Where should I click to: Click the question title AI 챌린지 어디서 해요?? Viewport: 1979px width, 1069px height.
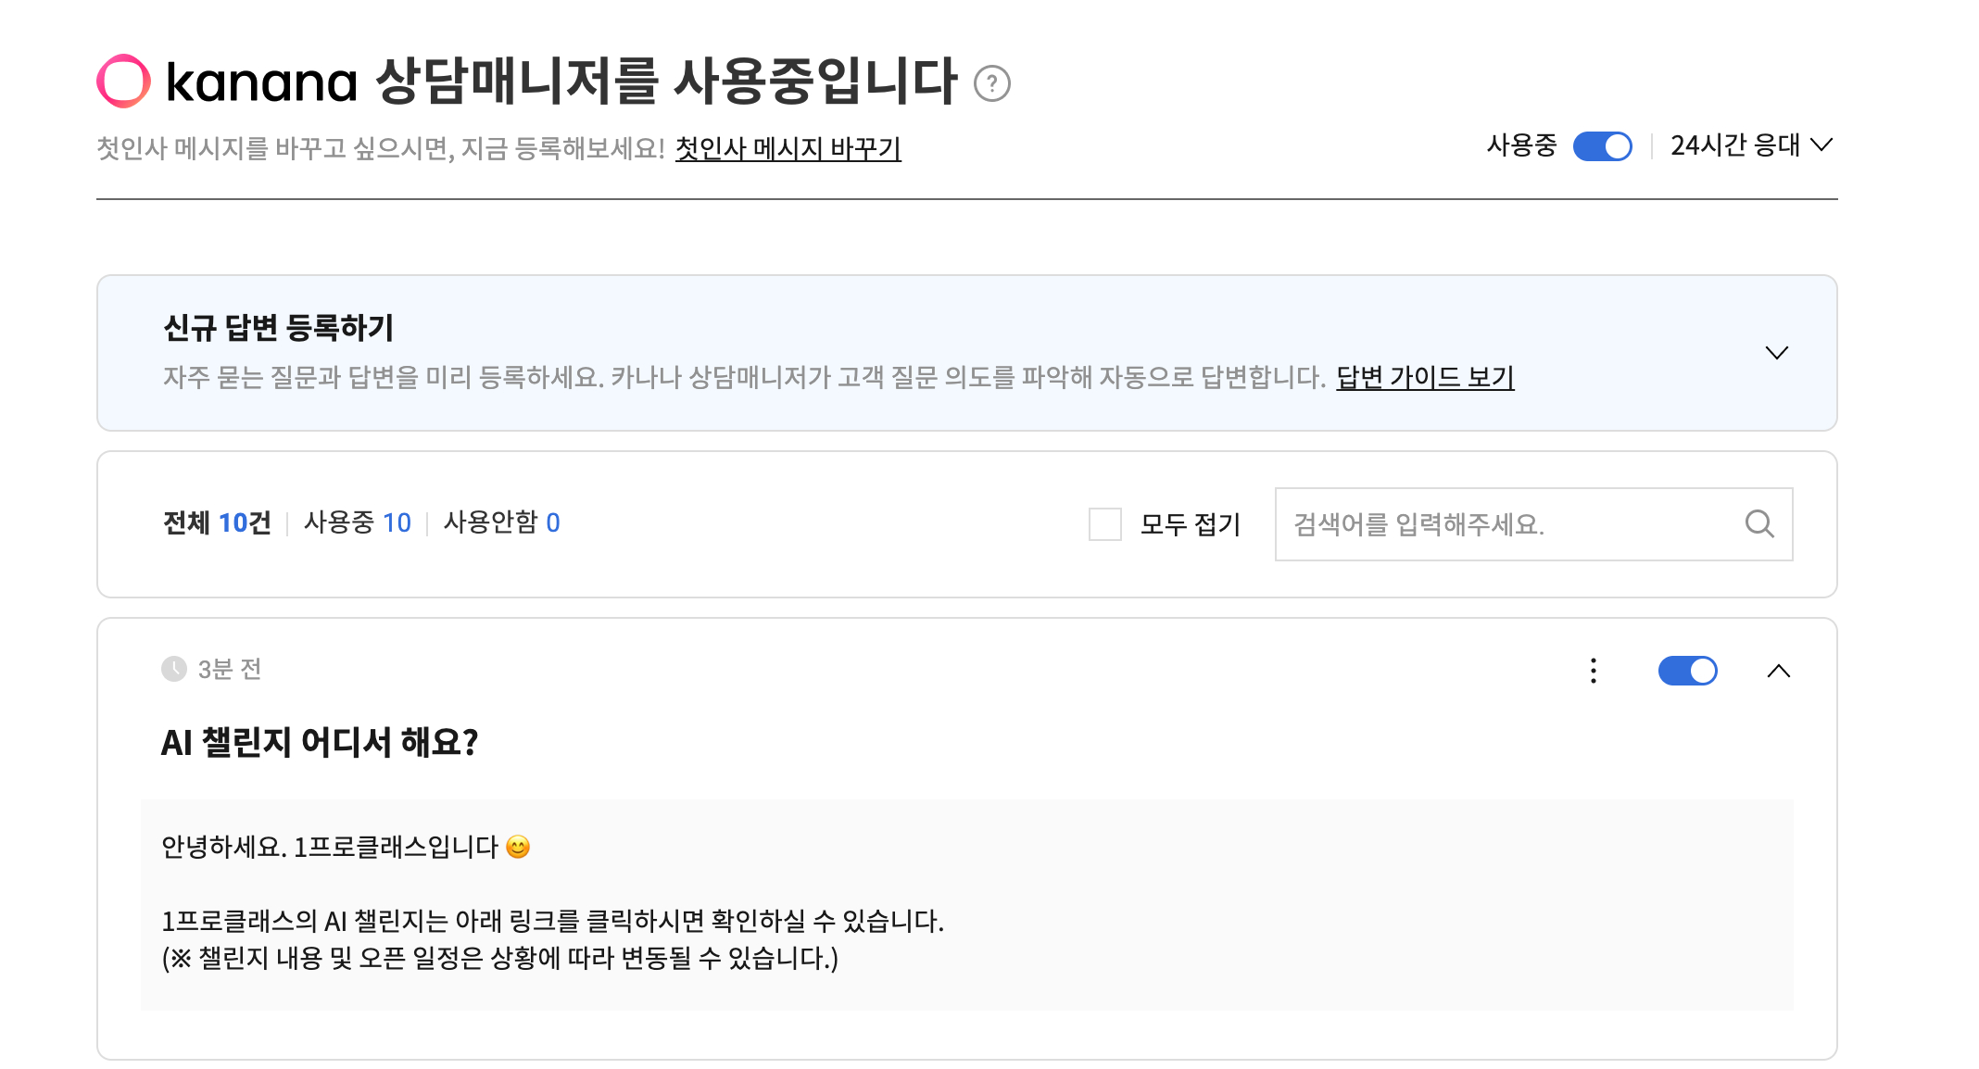click(320, 743)
